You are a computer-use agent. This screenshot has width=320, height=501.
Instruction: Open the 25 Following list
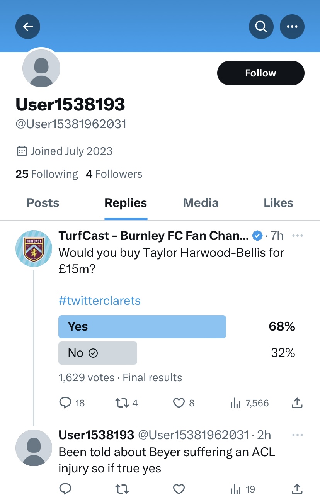[x=47, y=174]
